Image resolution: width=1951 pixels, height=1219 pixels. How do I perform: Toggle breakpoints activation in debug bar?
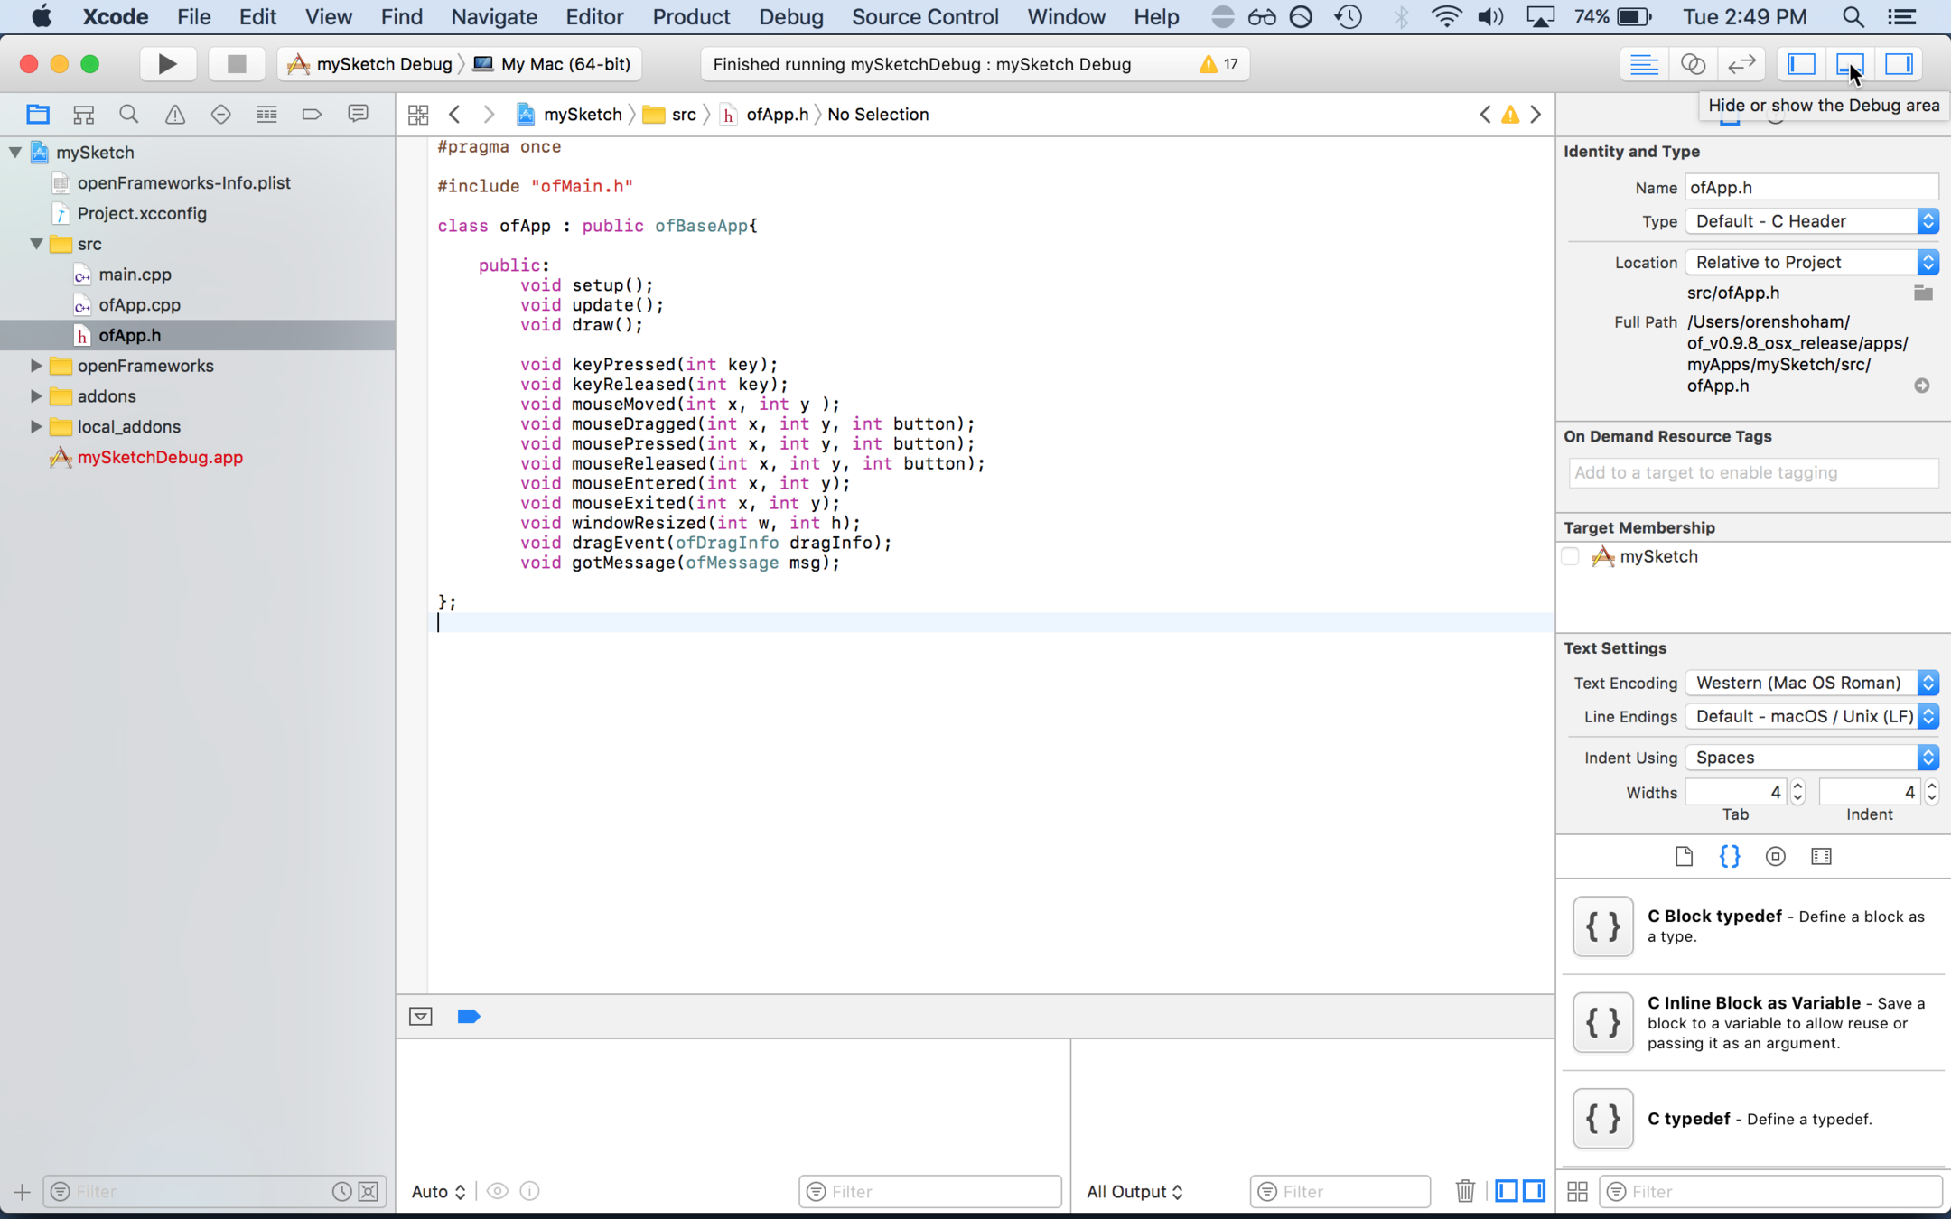469,1017
